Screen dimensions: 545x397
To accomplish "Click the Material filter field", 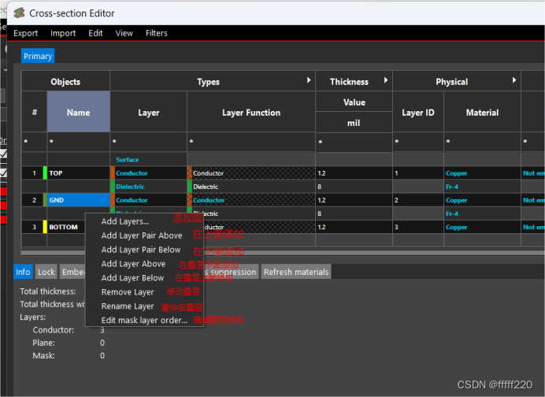I will (x=483, y=142).
